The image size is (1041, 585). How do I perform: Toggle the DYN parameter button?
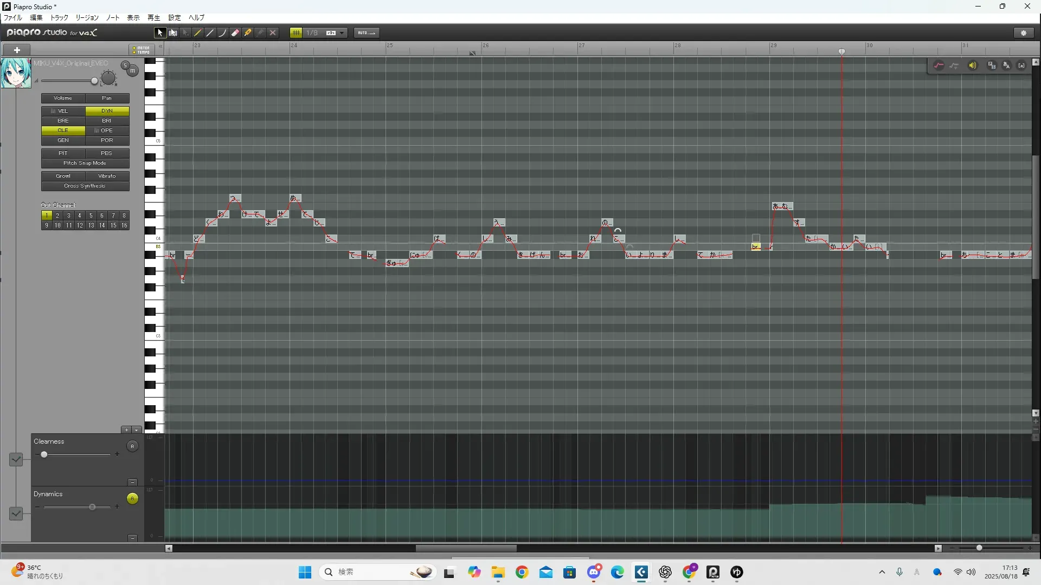(107, 111)
